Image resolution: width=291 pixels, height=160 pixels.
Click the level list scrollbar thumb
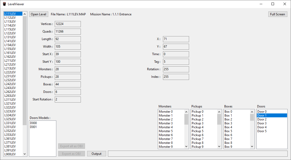(25, 71)
